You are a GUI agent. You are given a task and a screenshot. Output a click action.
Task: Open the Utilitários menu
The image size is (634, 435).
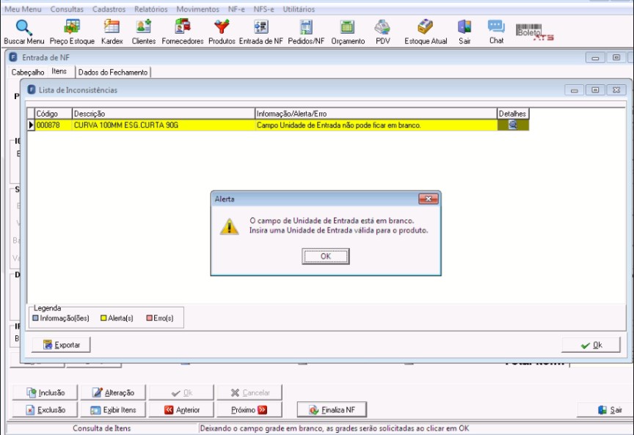[x=299, y=9]
